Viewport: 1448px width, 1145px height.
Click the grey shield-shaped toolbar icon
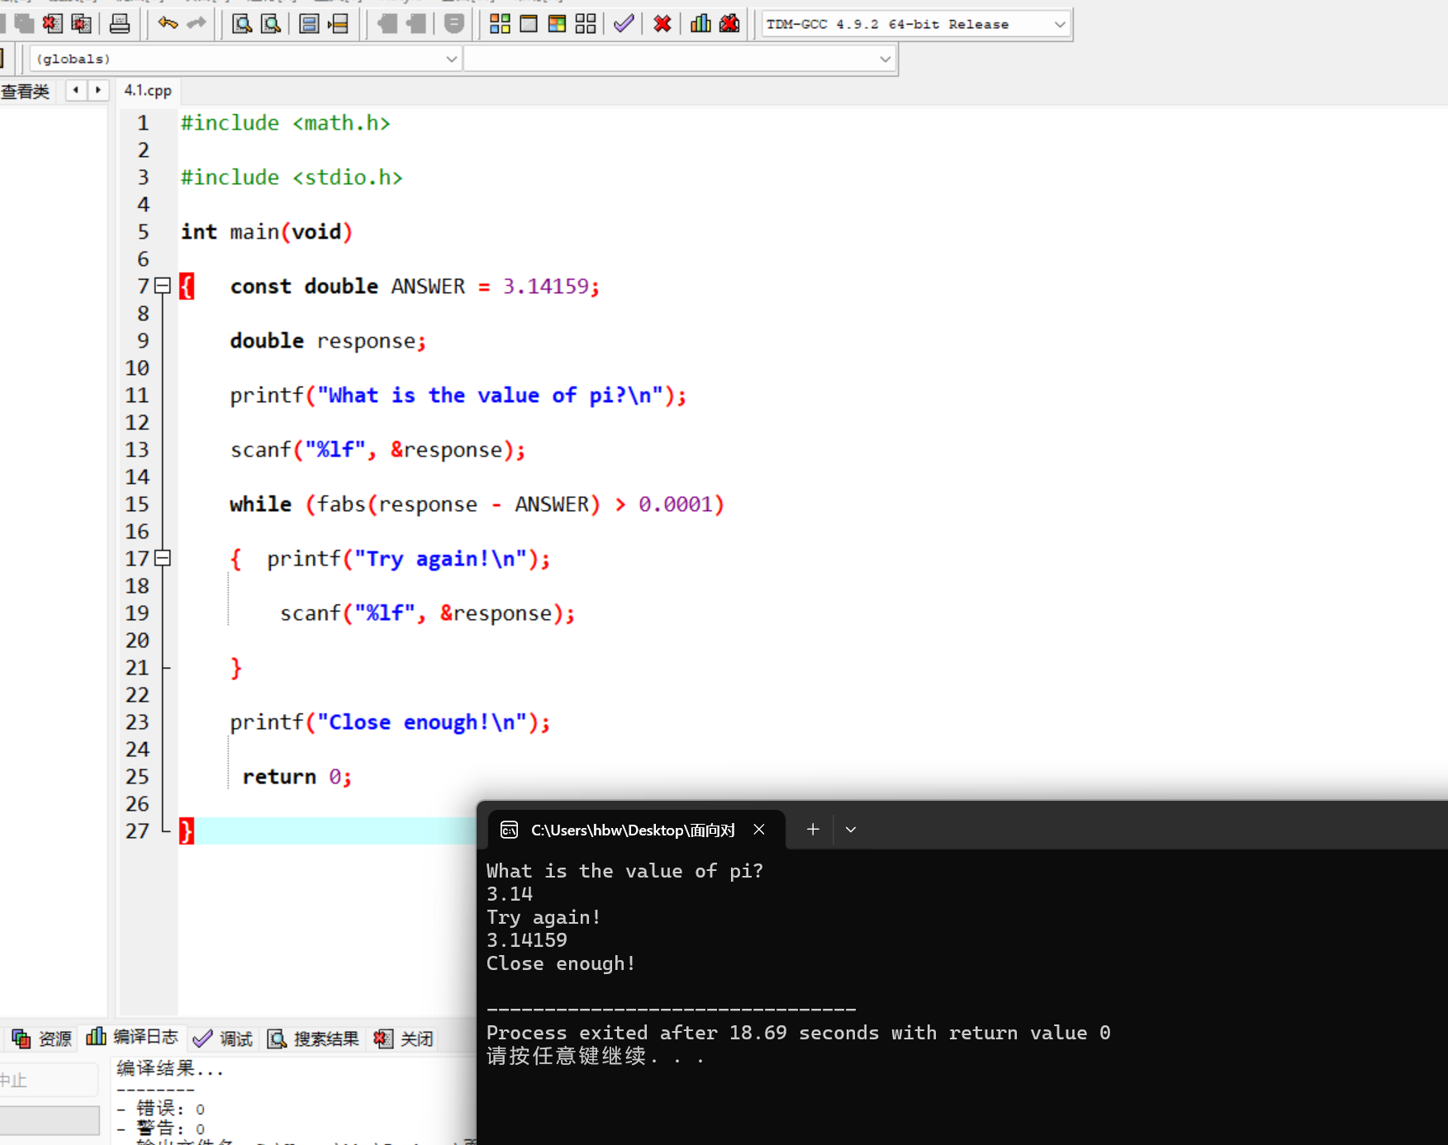pyautogui.click(x=453, y=23)
